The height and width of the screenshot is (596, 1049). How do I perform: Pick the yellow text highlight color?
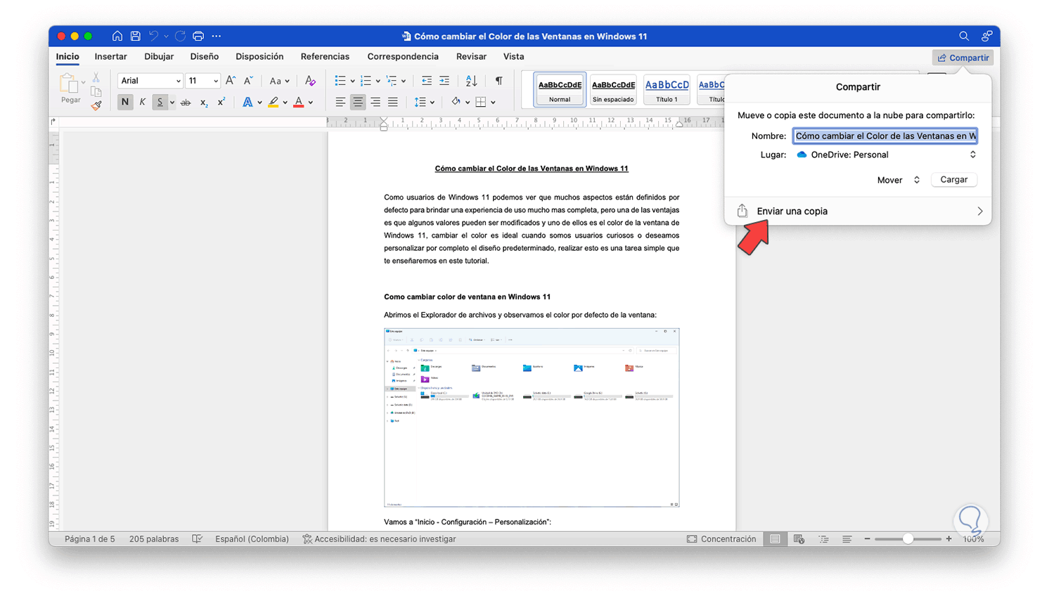(273, 103)
